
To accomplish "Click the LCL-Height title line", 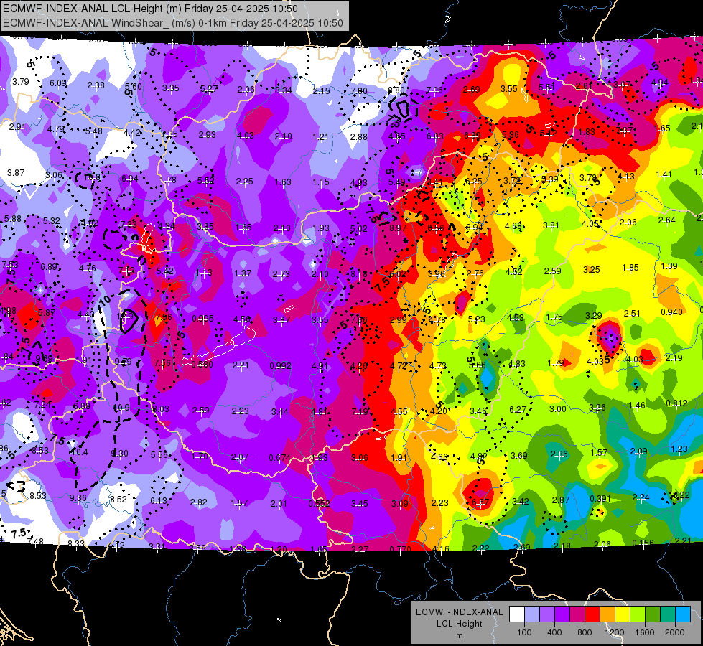I will coord(150,9).
